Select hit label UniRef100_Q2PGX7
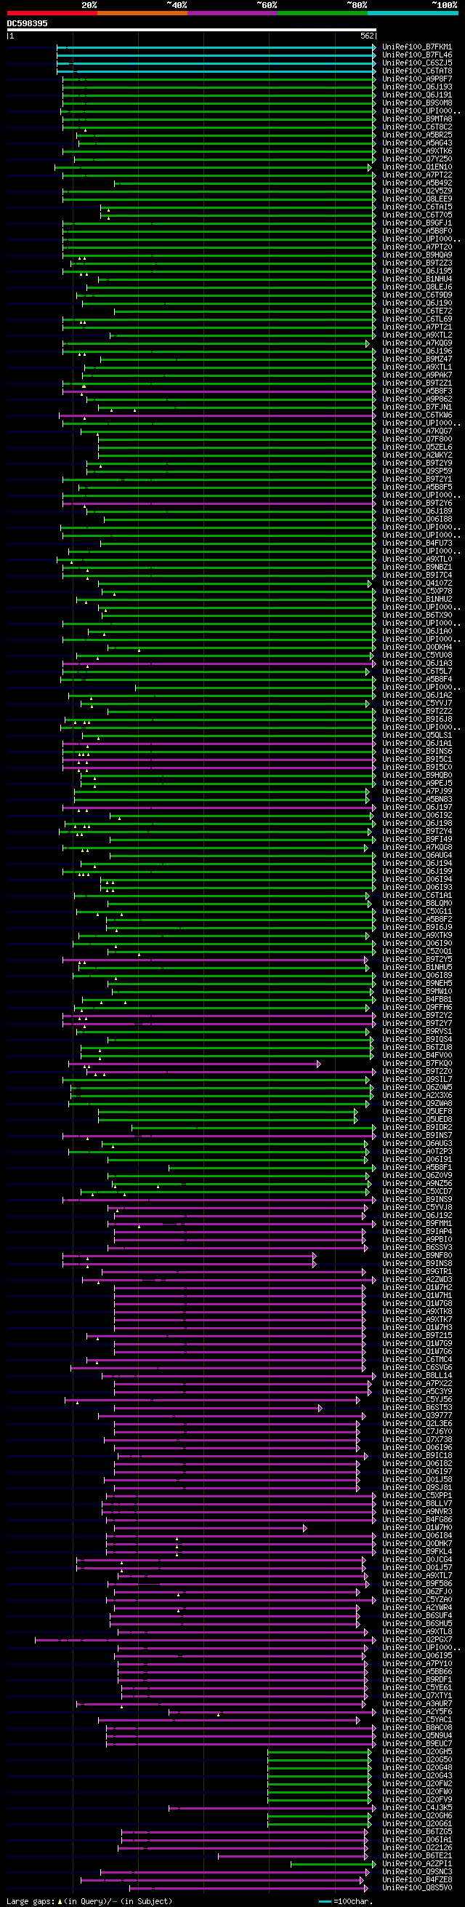The image size is (465, 1907). coord(417,1640)
